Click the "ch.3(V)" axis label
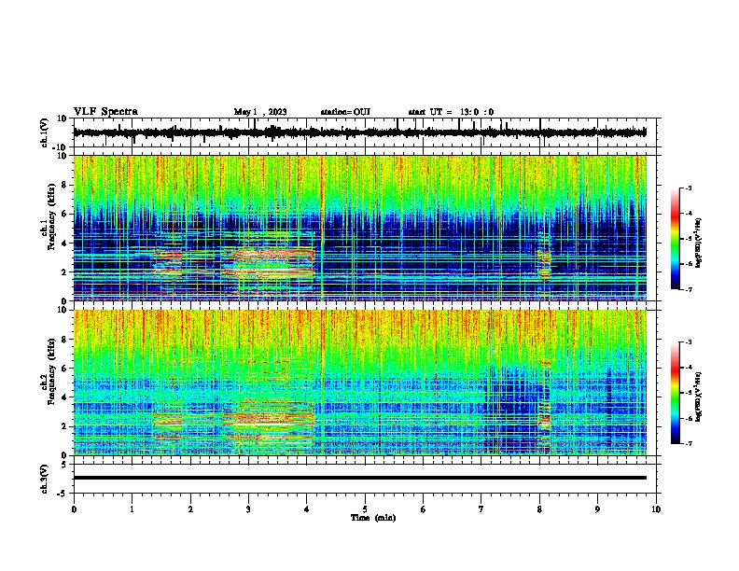739x571 pixels. coord(45,480)
